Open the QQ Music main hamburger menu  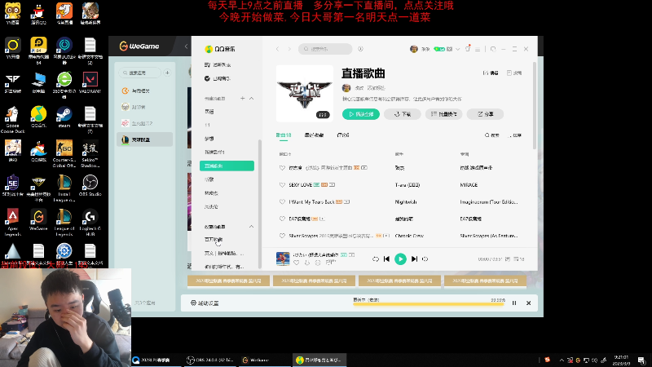tap(478, 49)
